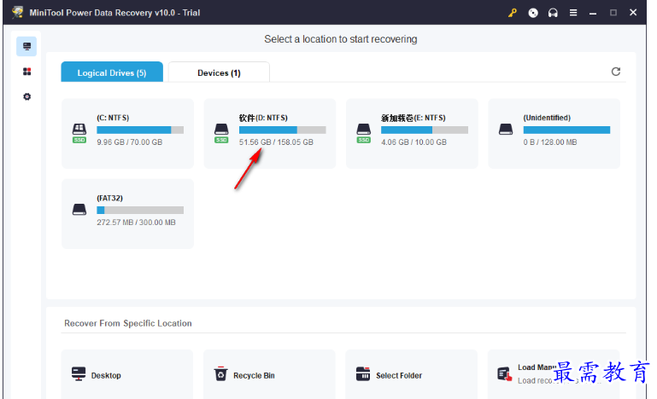Viewport: 657px width, 399px height.
Task: Switch to Devices (1) tab
Action: [x=219, y=72]
